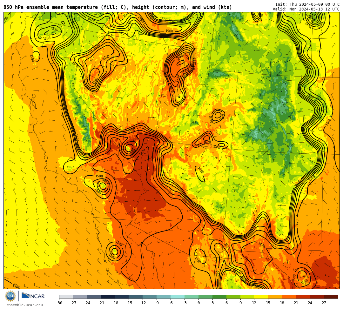343x309 pixels.
Task: Pick the navy -18 to -15 colorbar swatch
Action: pos(122,297)
